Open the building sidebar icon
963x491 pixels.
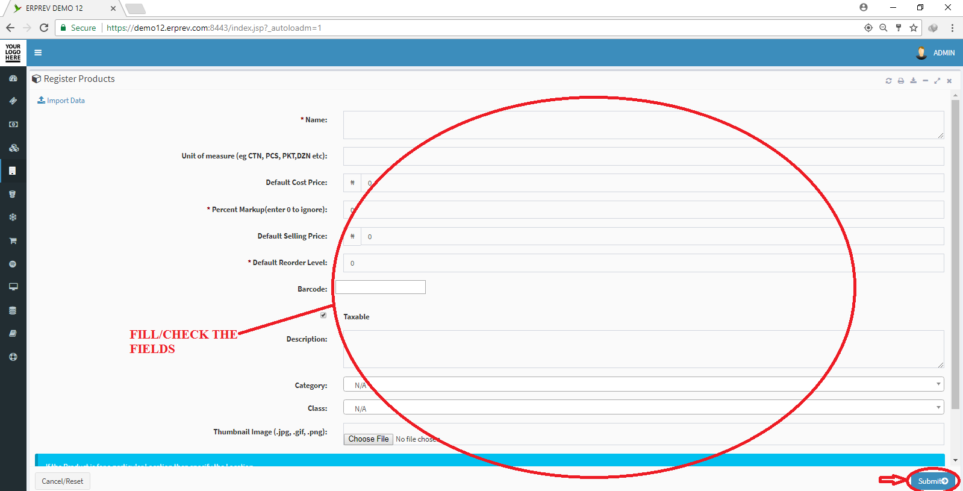point(13,171)
